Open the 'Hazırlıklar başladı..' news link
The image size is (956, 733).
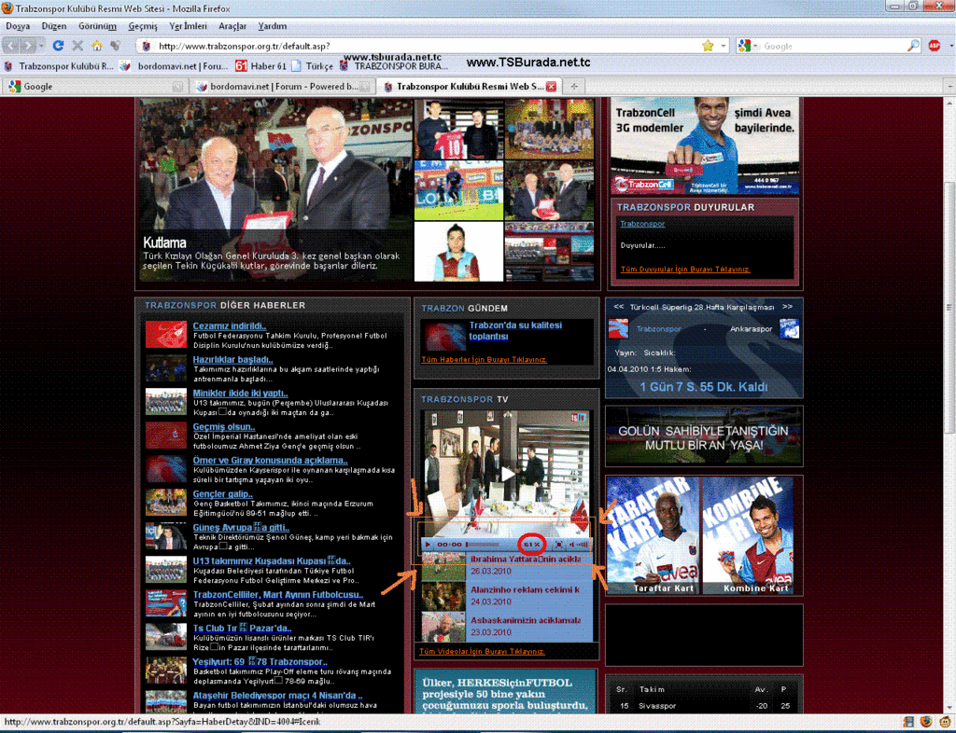(x=232, y=360)
